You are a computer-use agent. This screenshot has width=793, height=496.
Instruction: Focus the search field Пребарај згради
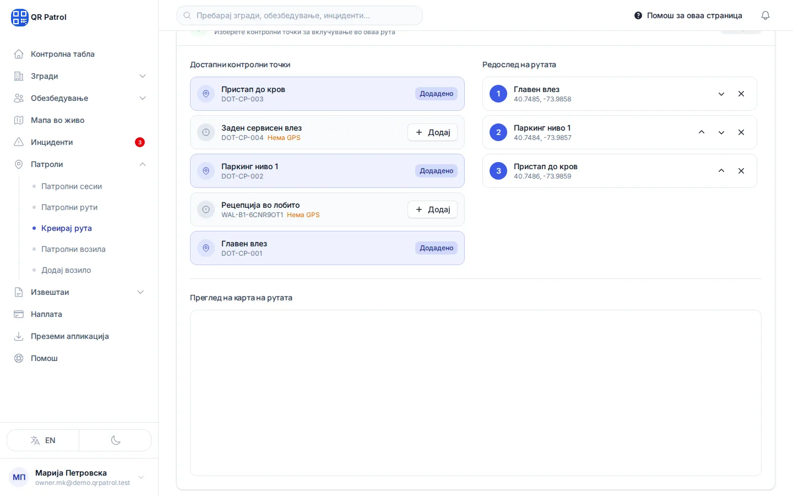pos(300,15)
